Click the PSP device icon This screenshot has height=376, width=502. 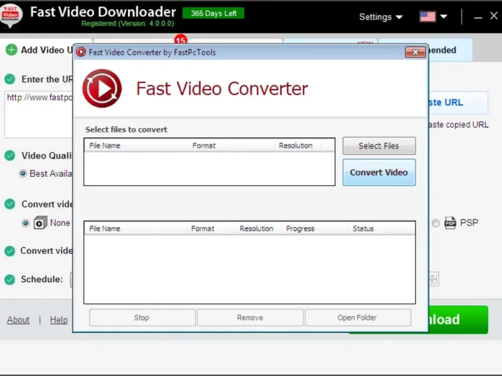[x=450, y=222]
